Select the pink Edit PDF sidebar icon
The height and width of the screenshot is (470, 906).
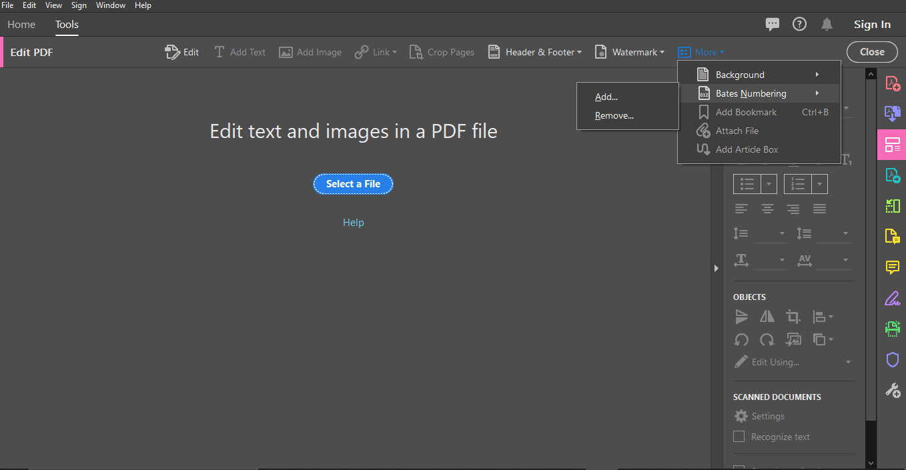coord(892,145)
